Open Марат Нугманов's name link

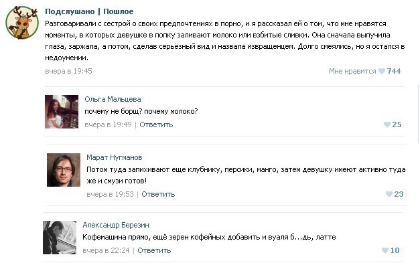tap(115, 157)
